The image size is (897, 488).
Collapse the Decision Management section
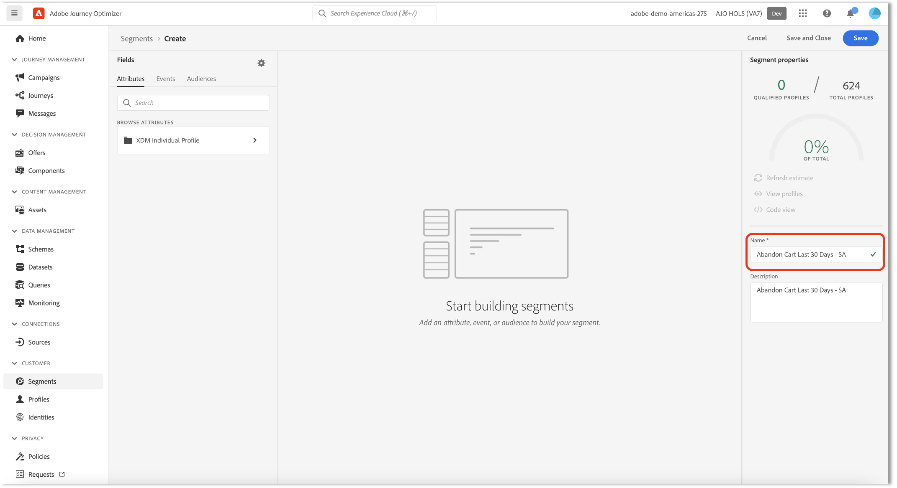[x=49, y=135]
